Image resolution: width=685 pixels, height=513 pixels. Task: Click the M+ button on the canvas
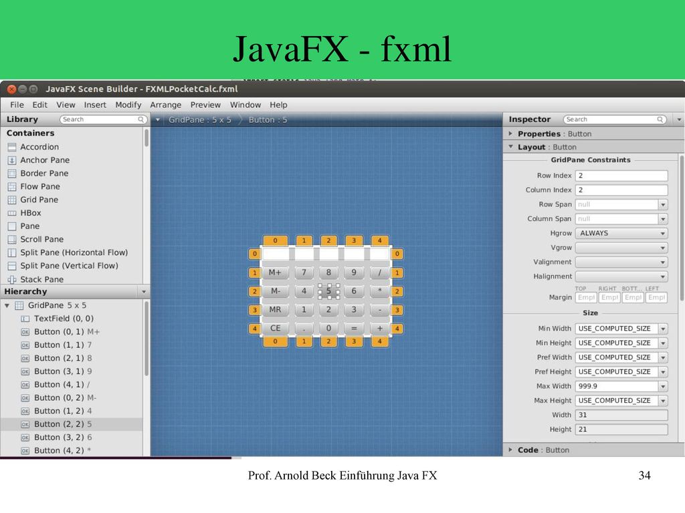(x=275, y=273)
